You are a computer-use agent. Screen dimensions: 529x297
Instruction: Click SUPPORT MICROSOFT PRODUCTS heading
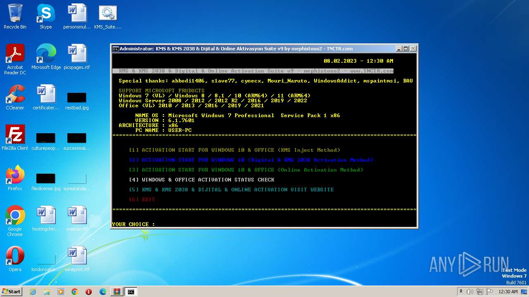(x=162, y=91)
